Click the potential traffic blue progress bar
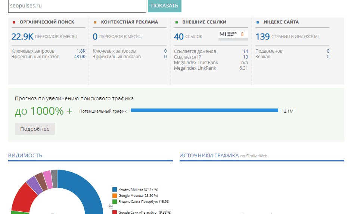The height and width of the screenshot is (214, 348). tap(205, 110)
